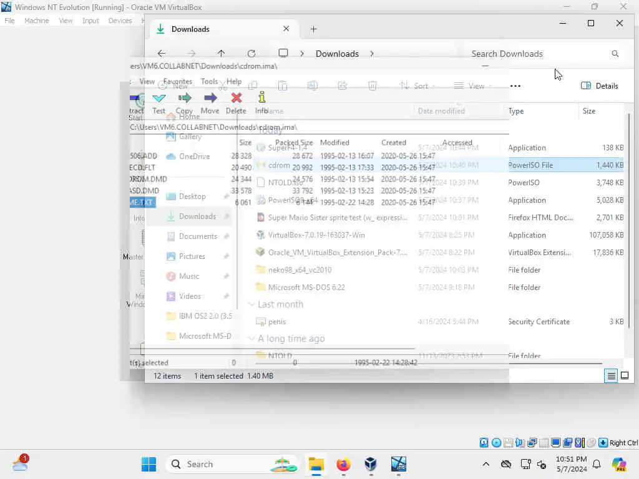Select Oracle_VM_VirtualBox_Extension_Pack file

pyautogui.click(x=338, y=253)
